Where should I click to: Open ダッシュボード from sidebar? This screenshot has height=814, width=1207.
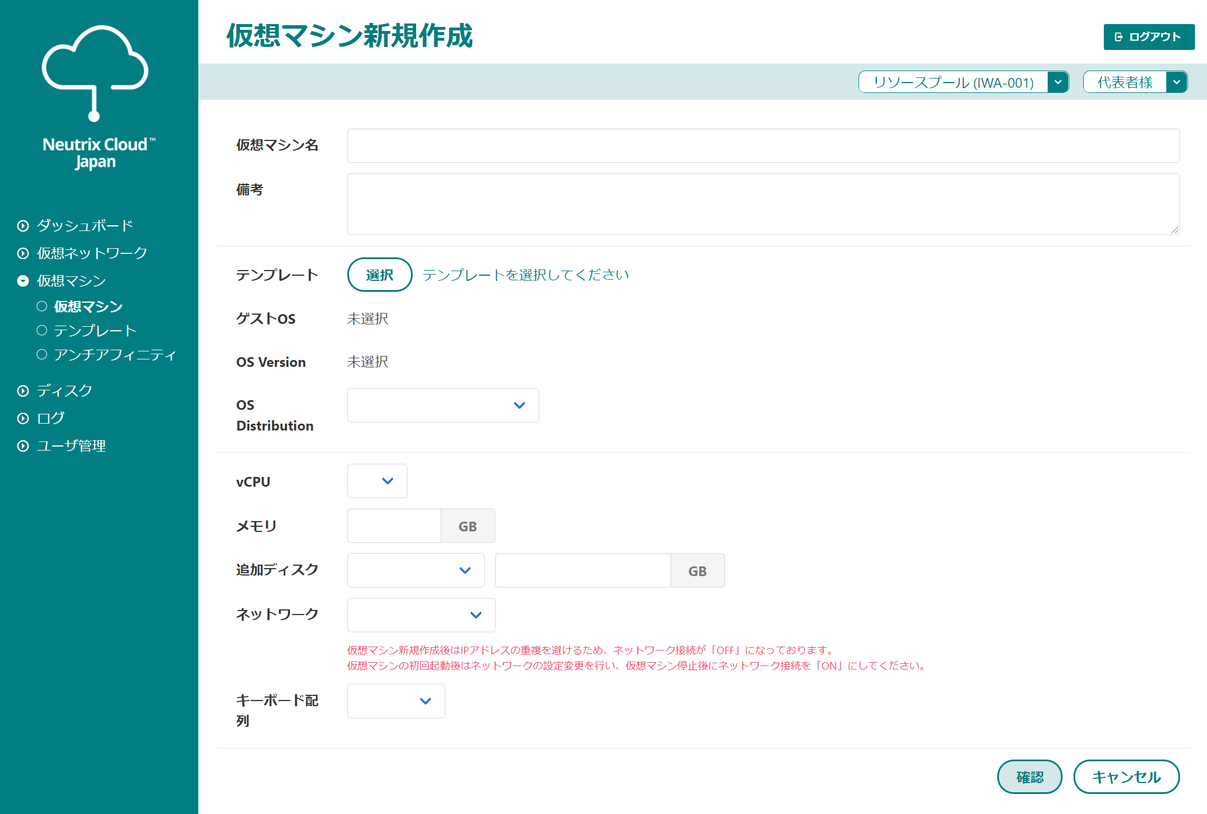pos(85,226)
